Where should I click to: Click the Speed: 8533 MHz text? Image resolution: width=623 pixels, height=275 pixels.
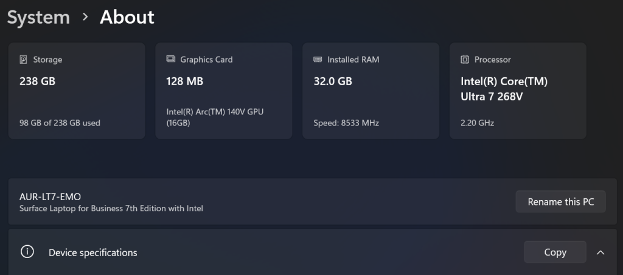[x=346, y=123]
